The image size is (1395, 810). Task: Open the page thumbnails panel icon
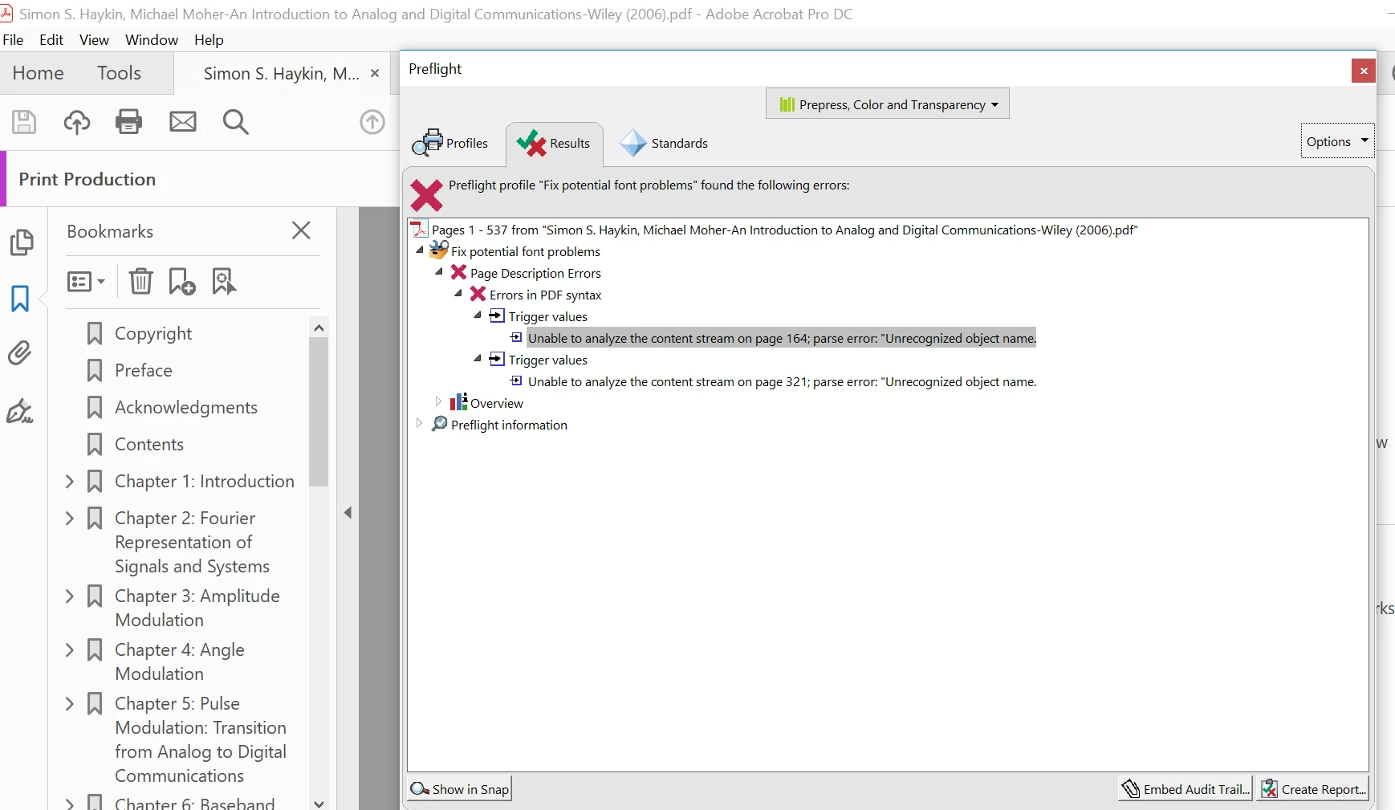[x=21, y=242]
